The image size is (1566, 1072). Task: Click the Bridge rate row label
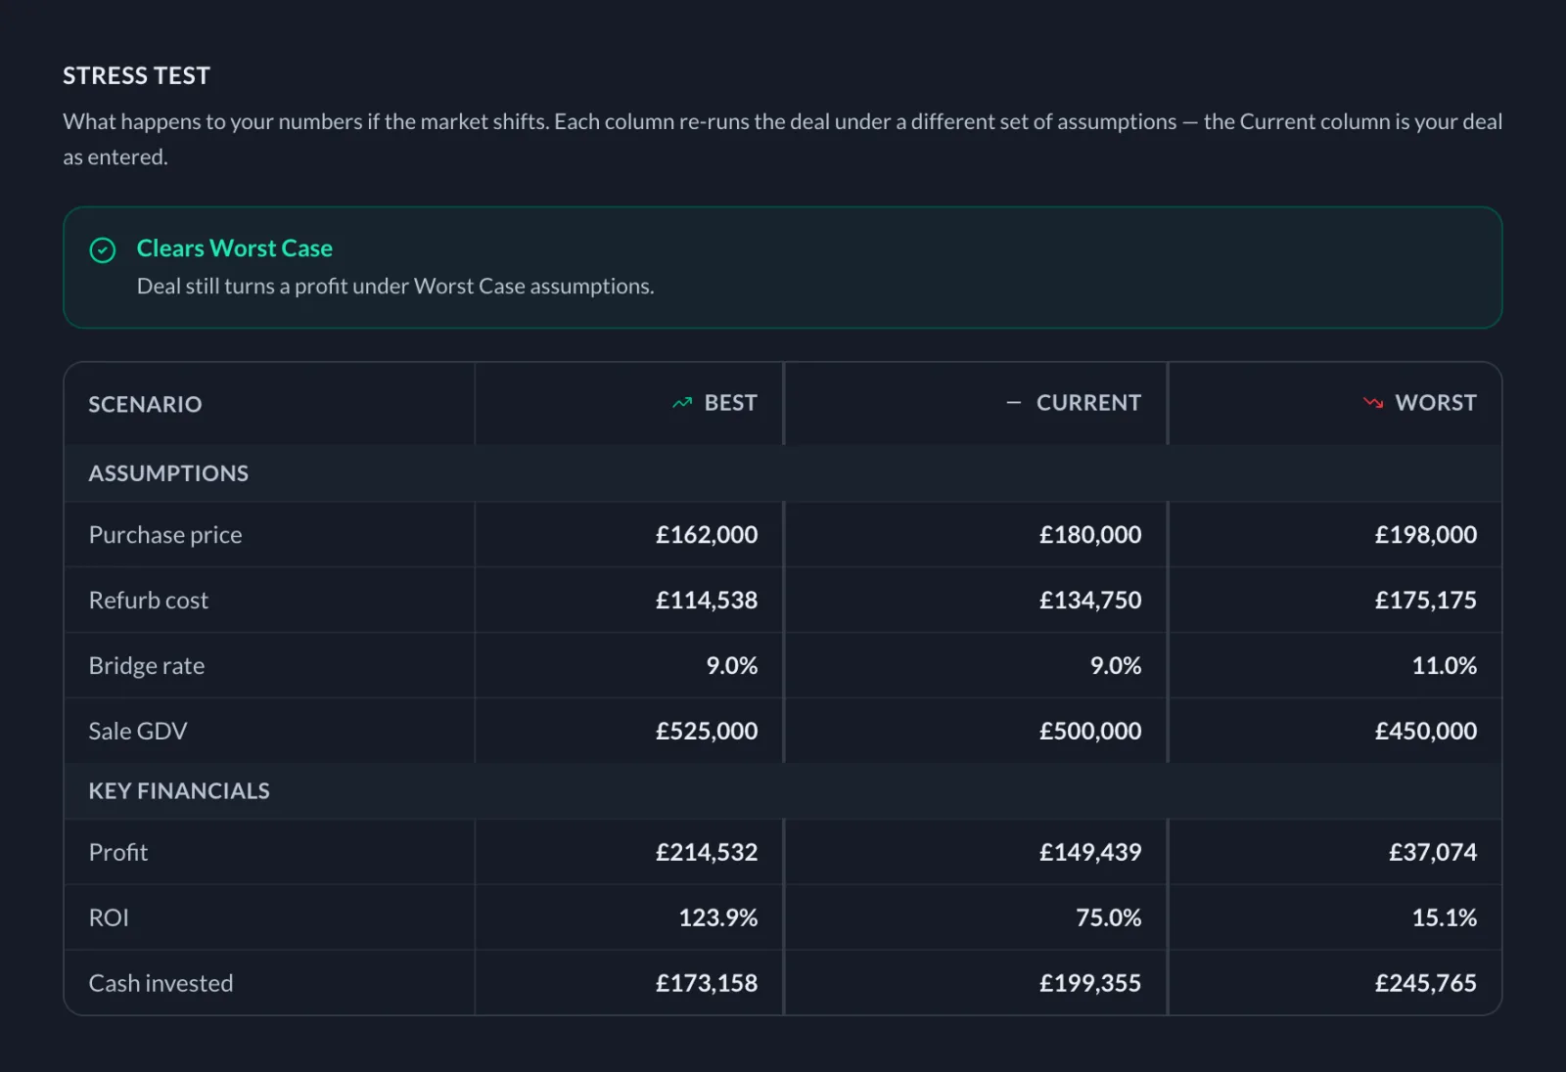tap(147, 666)
